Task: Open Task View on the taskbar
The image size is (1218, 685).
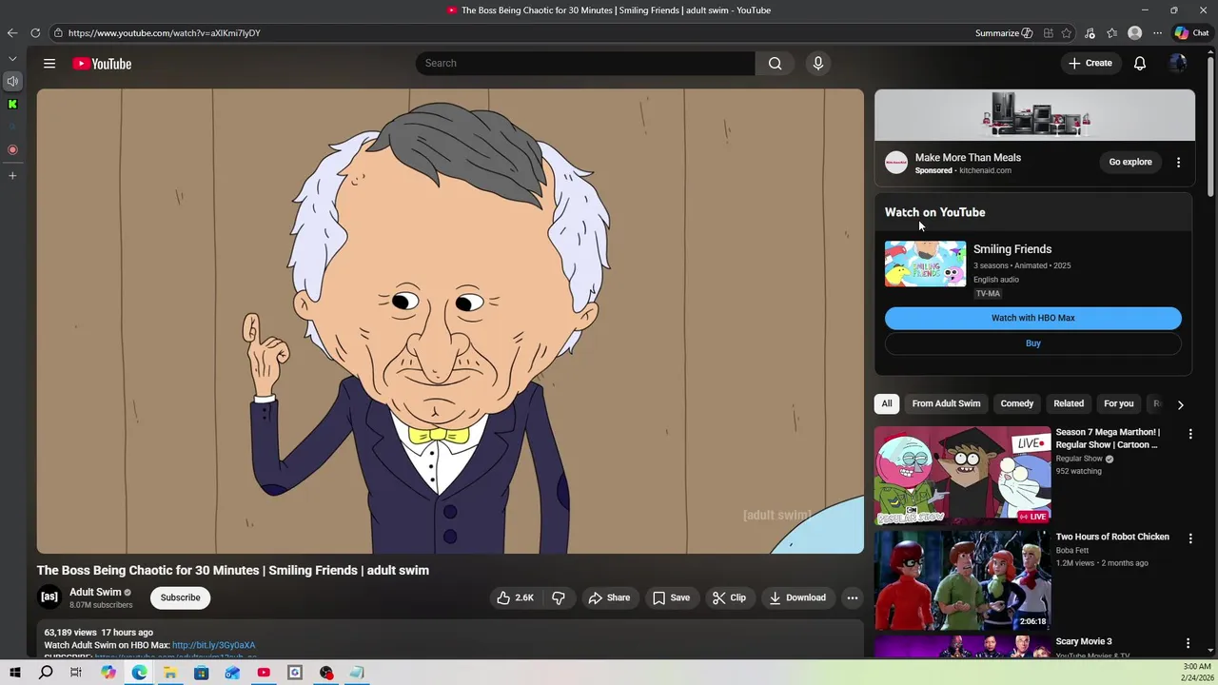Action: pos(76,673)
